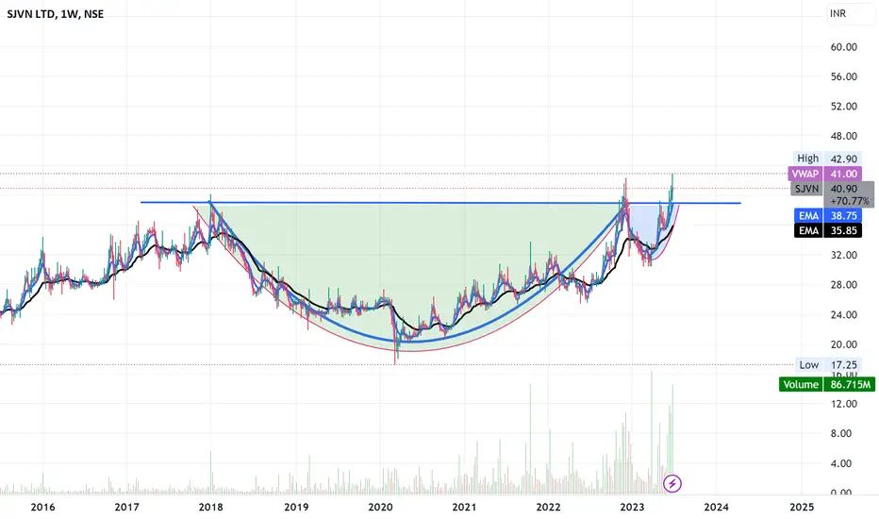Screen dimensions: 879x519
Task: Click the 2025 time axis label
Action: coord(802,508)
